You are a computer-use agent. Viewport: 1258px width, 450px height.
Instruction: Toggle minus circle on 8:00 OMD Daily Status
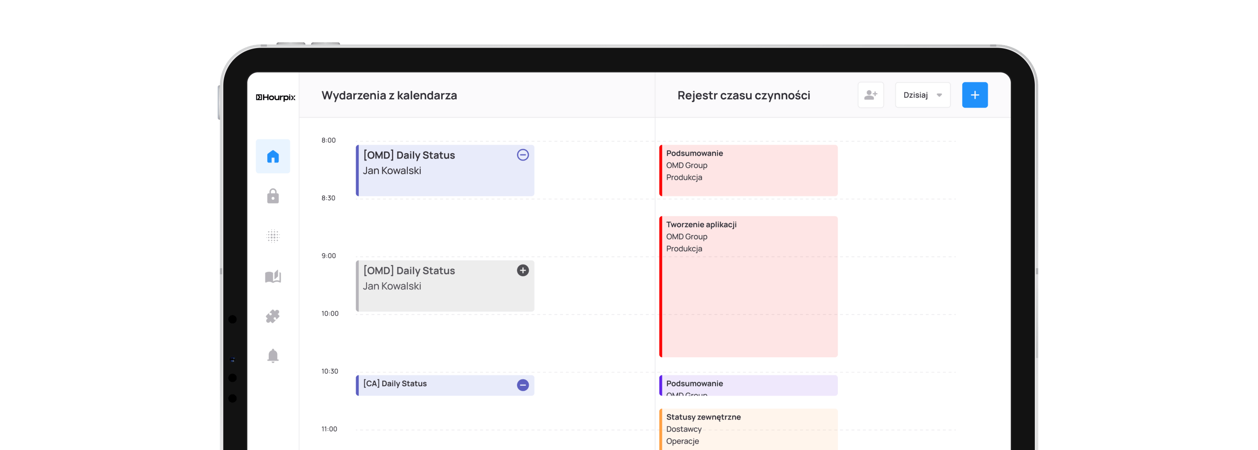(523, 155)
